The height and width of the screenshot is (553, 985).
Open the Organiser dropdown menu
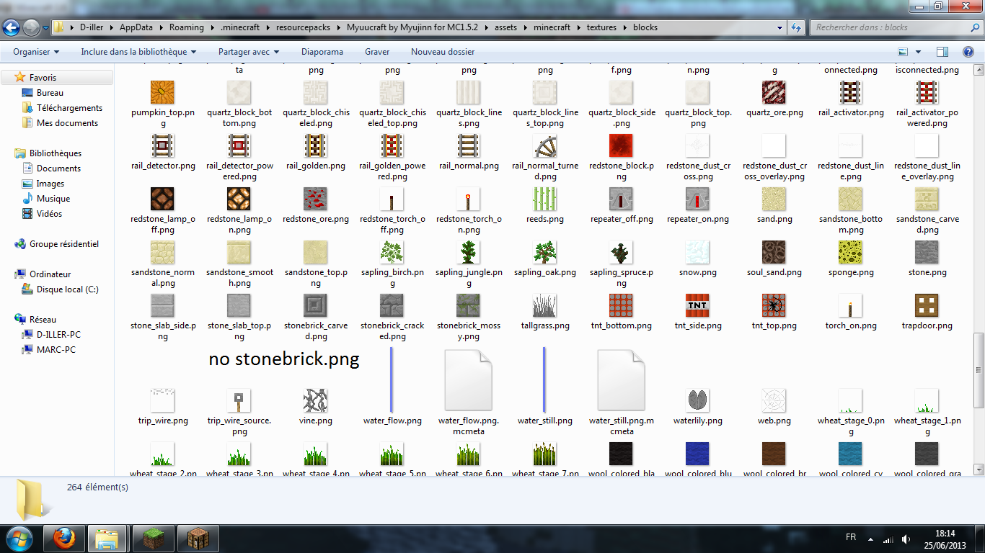(x=36, y=52)
